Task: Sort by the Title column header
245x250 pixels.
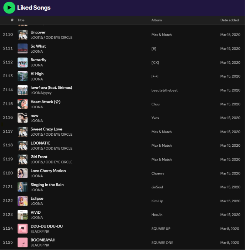Action: click(x=21, y=20)
